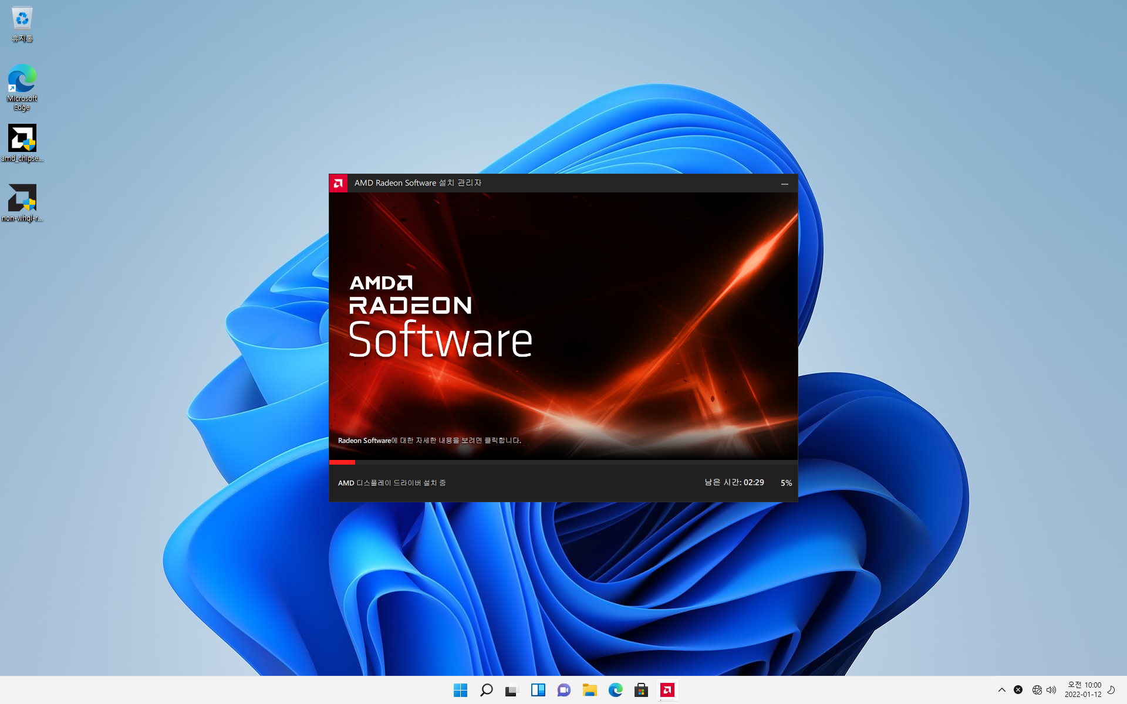Click the red installation progress bar
The image size is (1127, 704).
click(x=342, y=462)
